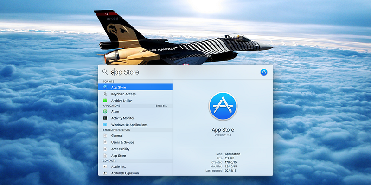The width and height of the screenshot is (371, 185).
Task: Click the Keychain Access keys icon
Action: (105, 94)
